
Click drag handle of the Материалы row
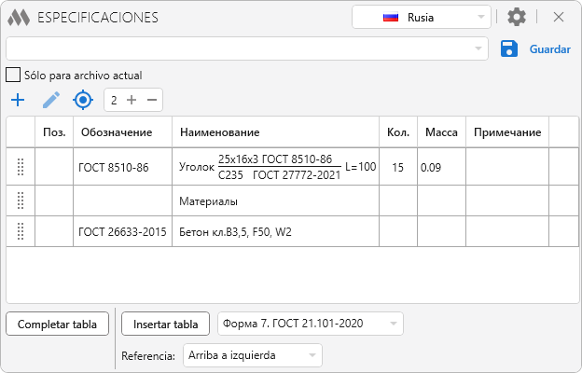click(x=21, y=200)
